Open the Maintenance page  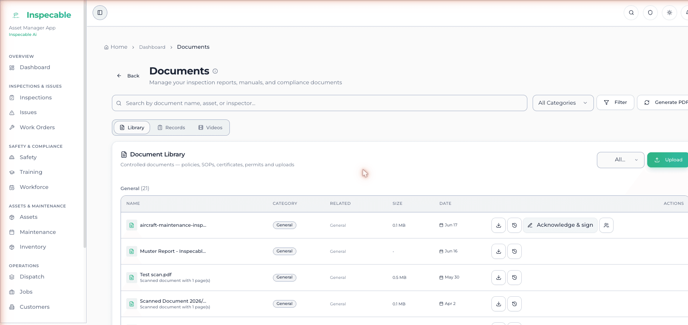click(x=38, y=232)
